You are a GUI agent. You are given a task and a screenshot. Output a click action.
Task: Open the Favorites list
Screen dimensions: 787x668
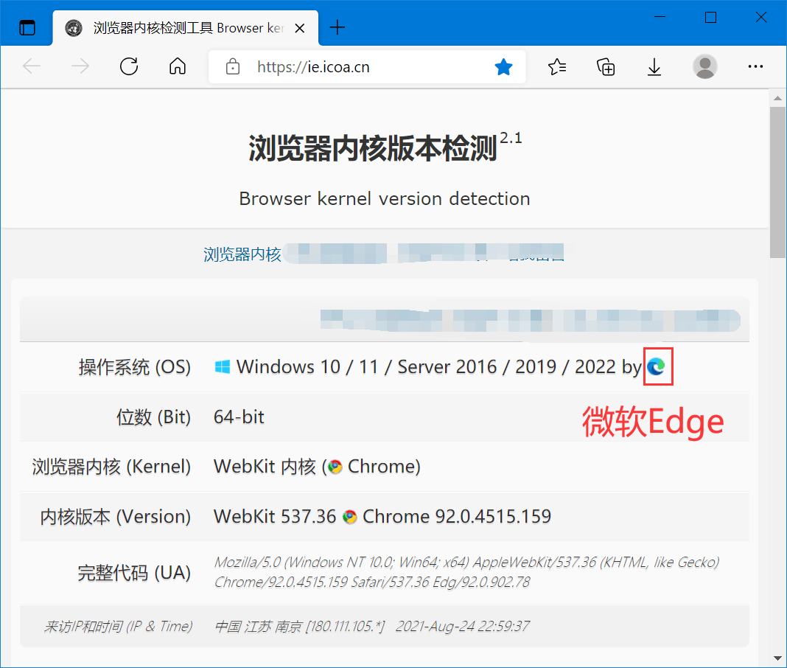click(x=557, y=66)
